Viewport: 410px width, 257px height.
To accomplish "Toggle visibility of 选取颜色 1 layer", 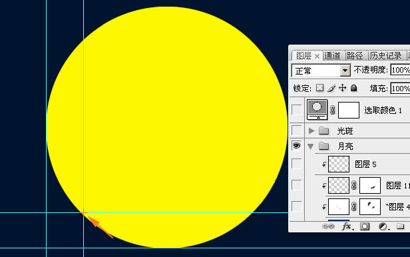I will click(297, 110).
